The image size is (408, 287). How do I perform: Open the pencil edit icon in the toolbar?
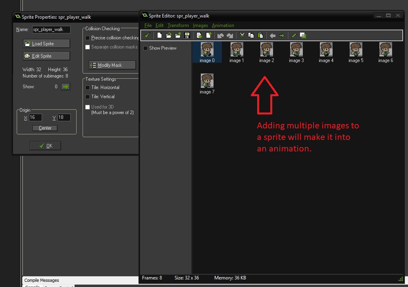293,35
